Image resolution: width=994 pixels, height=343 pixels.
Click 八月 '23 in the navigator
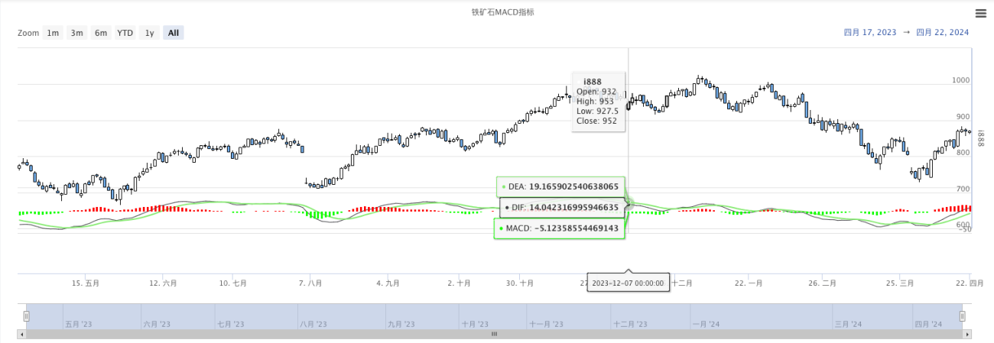pyautogui.click(x=313, y=325)
